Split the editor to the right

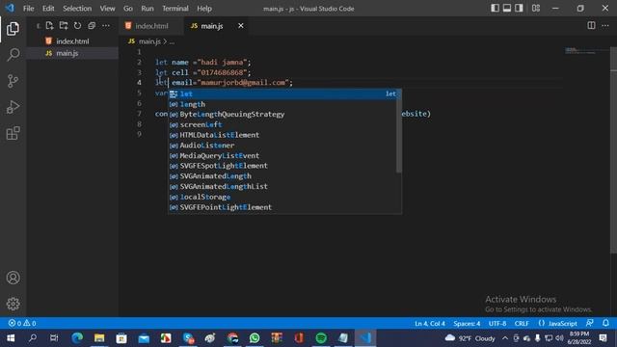pos(591,26)
